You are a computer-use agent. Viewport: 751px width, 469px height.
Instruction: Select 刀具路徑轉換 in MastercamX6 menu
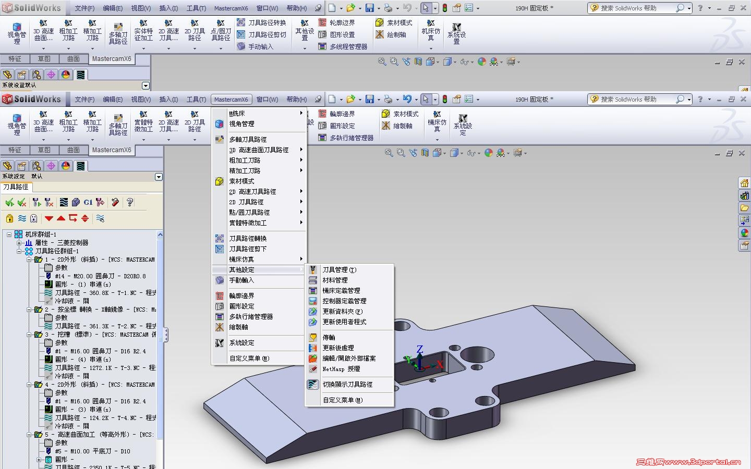click(259, 239)
